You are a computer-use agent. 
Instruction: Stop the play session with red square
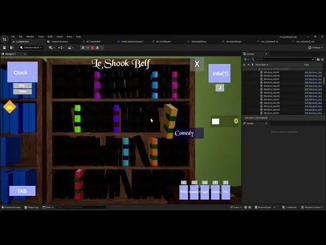(92, 48)
